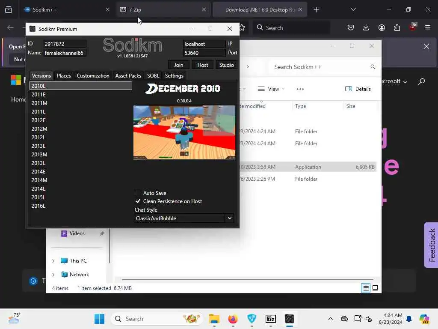
Task: Click the browser Search box
Action: (292, 28)
